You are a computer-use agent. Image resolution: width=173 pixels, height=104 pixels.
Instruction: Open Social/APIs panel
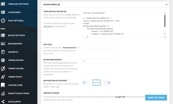click(x=14, y=102)
